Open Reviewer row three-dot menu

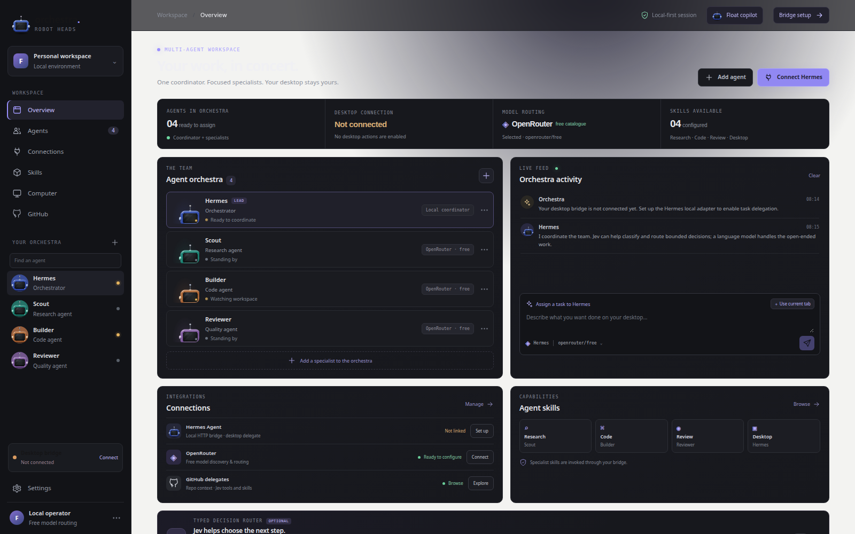coord(484,328)
